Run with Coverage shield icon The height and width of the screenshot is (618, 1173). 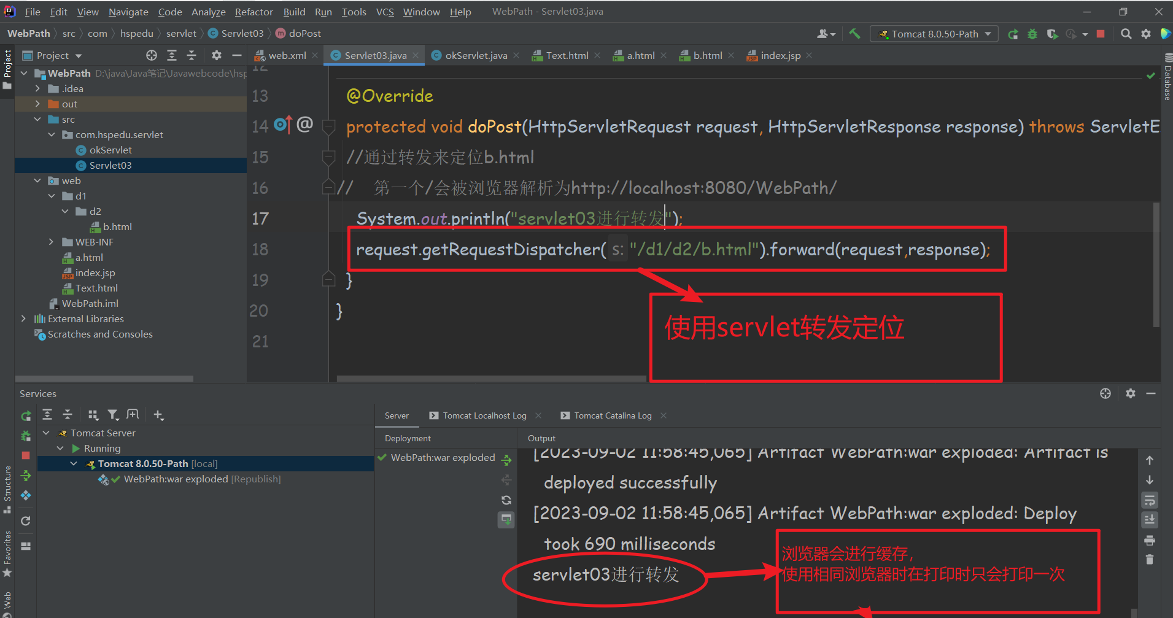pyautogui.click(x=1052, y=34)
